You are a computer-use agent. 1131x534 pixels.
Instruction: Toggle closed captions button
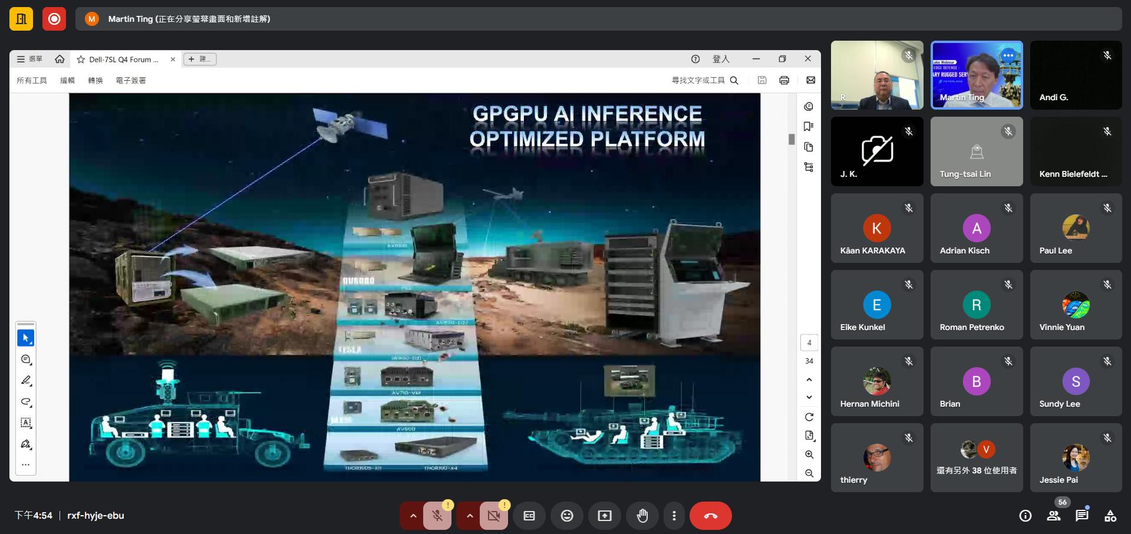529,516
